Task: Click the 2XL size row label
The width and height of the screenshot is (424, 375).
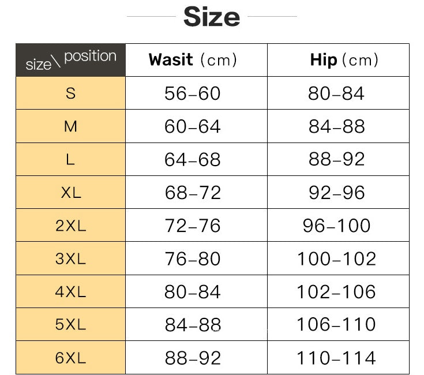Action: click(70, 226)
